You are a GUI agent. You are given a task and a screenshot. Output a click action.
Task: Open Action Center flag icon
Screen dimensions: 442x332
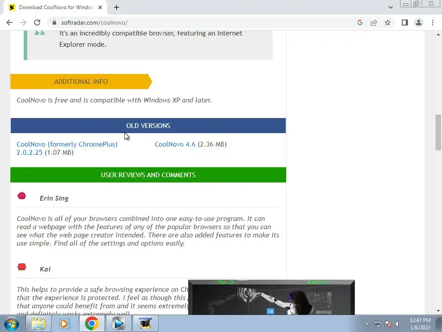388,324
